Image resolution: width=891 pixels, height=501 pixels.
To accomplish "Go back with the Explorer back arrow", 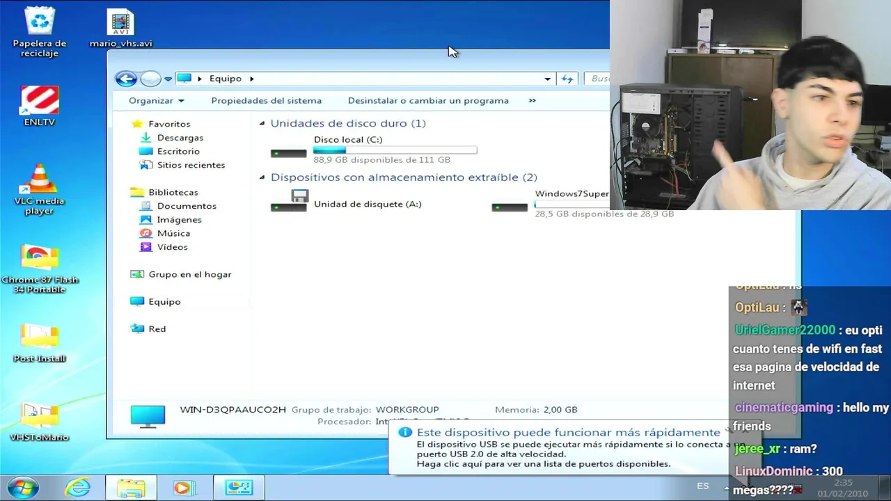I will point(126,79).
